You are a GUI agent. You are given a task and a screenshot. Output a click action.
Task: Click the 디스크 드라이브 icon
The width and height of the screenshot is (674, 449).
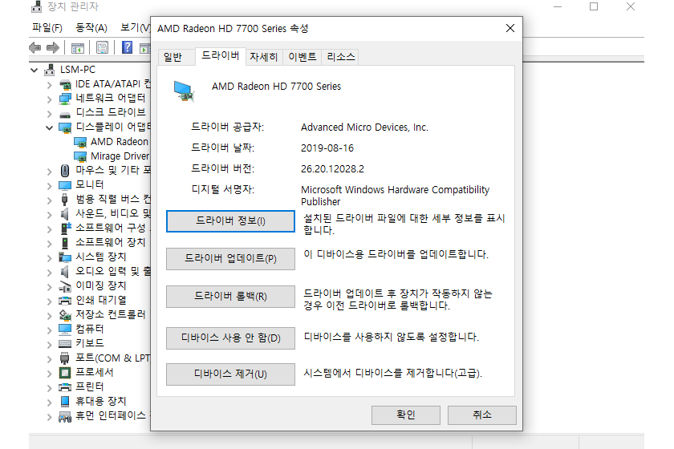point(65,115)
